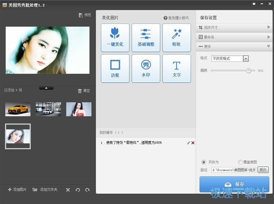The image size is (274, 204).
Task: Select the highlighted woman portrait thumbnail
Action: pyautogui.click(x=18, y=136)
